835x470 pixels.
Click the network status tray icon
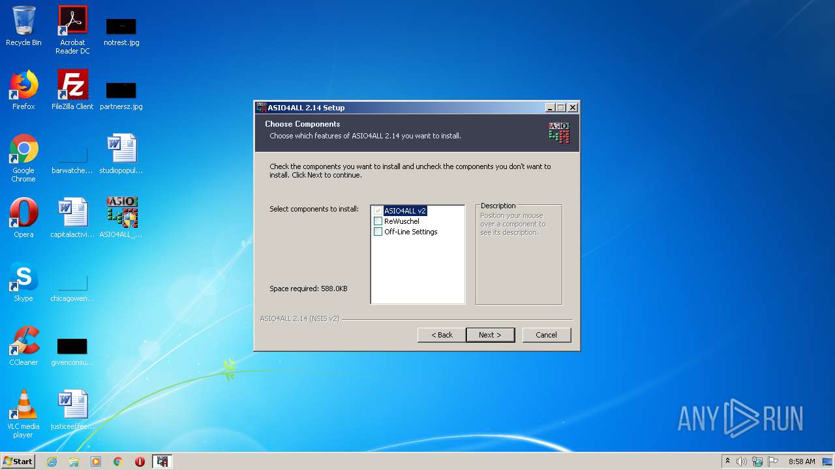757,462
